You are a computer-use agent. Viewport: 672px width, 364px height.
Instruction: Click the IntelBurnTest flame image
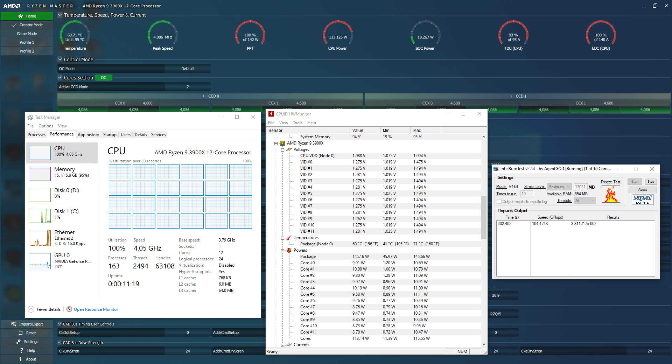(x=611, y=194)
